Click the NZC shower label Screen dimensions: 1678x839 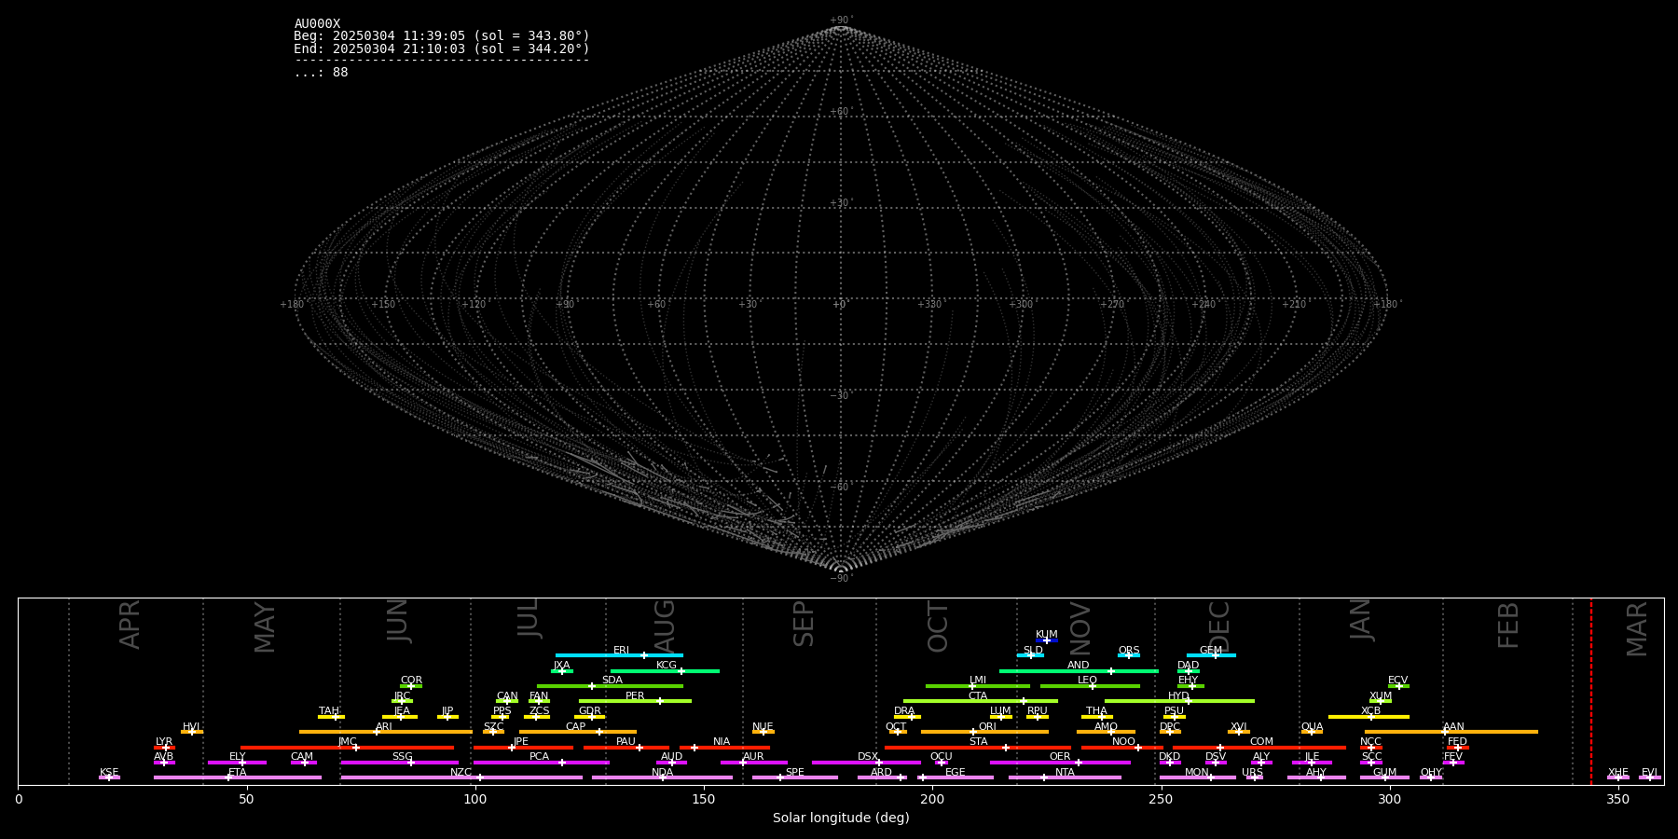coord(461,773)
